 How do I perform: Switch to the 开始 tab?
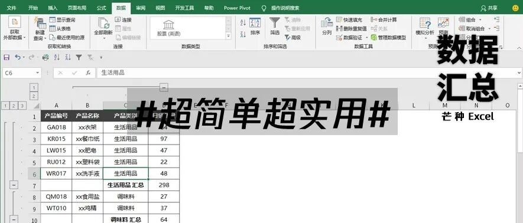[x=33, y=8]
